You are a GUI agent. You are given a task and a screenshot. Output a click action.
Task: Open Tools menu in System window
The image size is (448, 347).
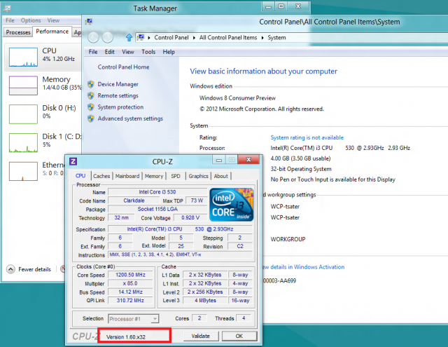(x=148, y=52)
